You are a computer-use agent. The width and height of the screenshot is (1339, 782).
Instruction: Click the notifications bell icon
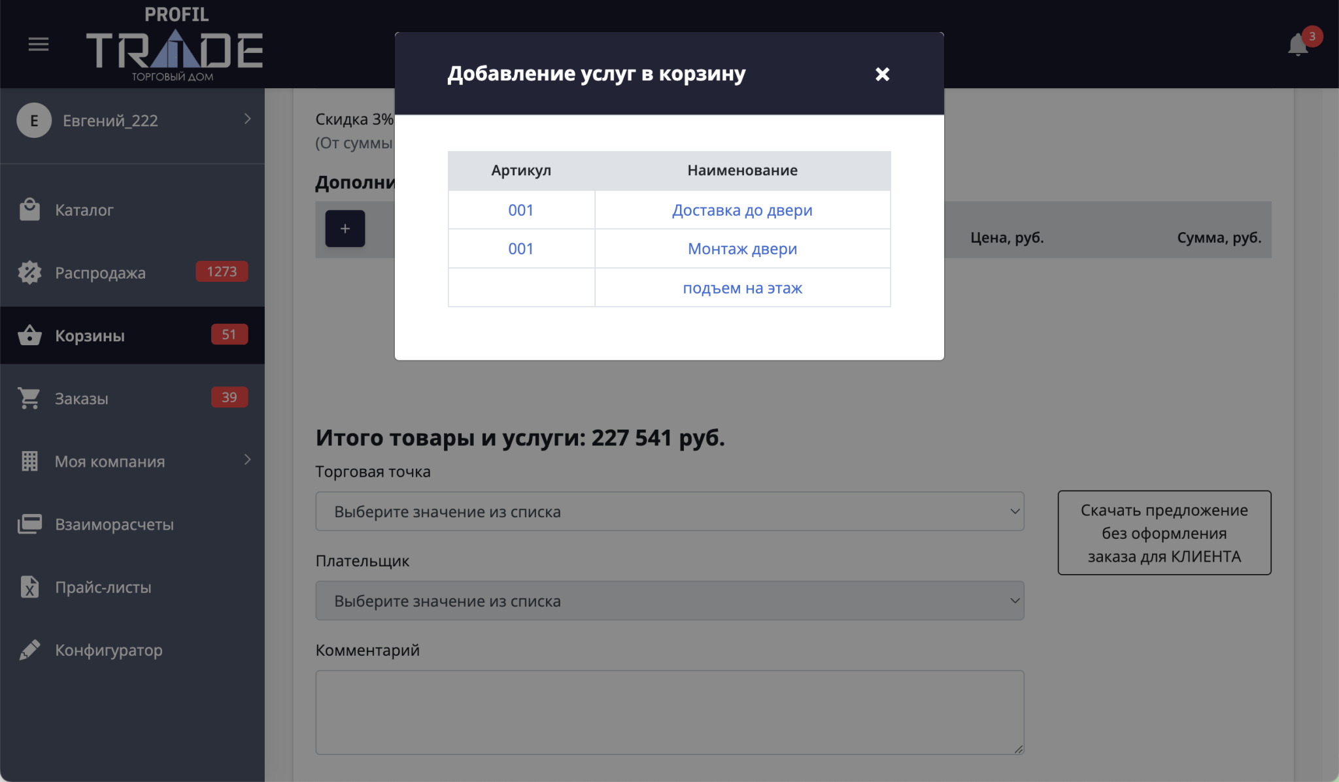pyautogui.click(x=1298, y=45)
